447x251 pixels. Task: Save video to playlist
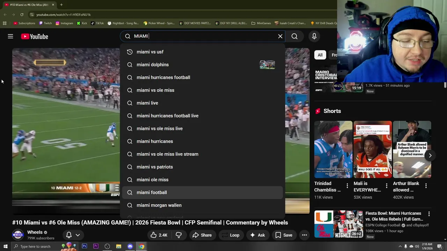[x=284, y=235]
